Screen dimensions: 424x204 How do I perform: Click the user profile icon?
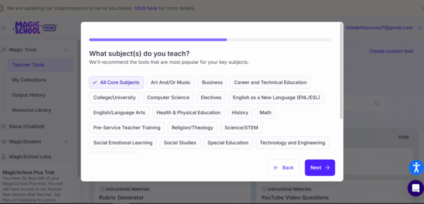click(419, 28)
